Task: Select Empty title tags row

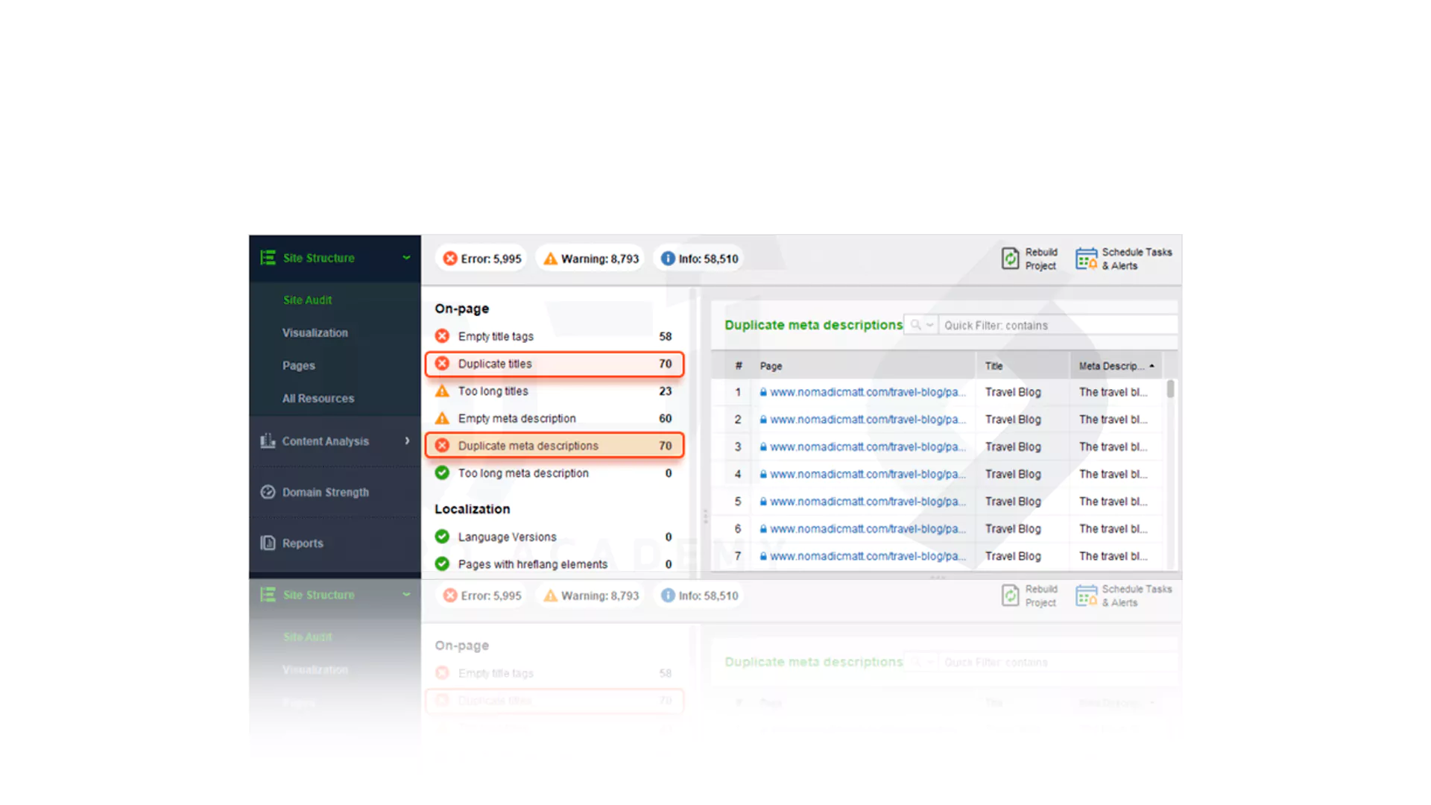Action: (x=554, y=336)
